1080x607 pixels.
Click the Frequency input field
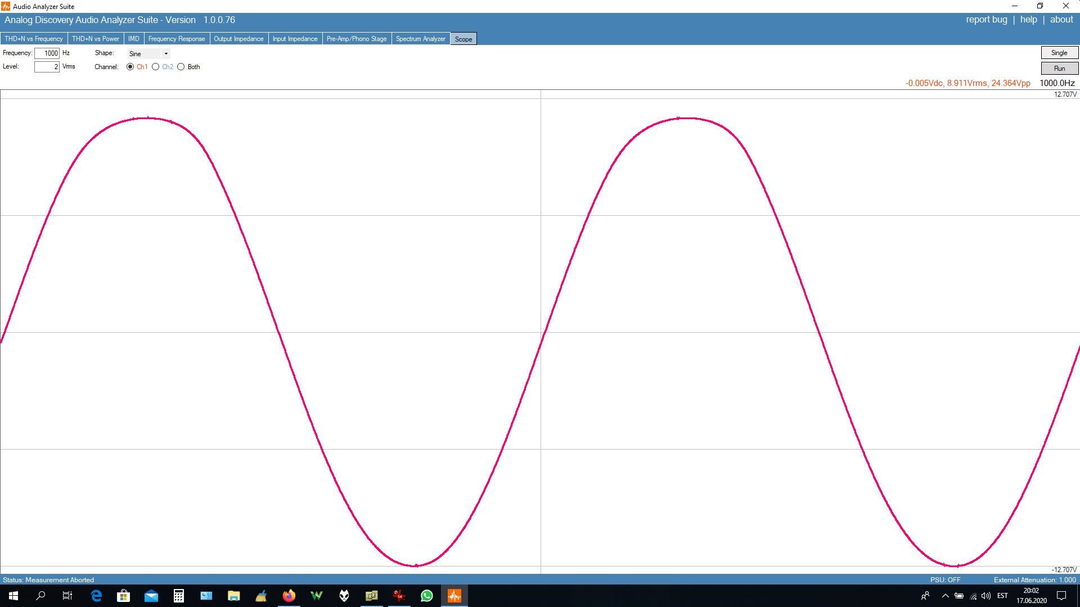47,53
